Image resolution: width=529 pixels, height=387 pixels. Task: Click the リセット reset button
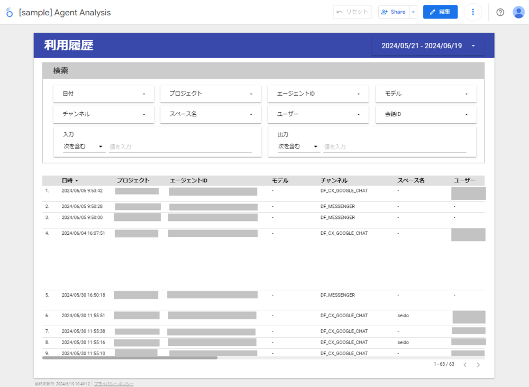click(352, 12)
